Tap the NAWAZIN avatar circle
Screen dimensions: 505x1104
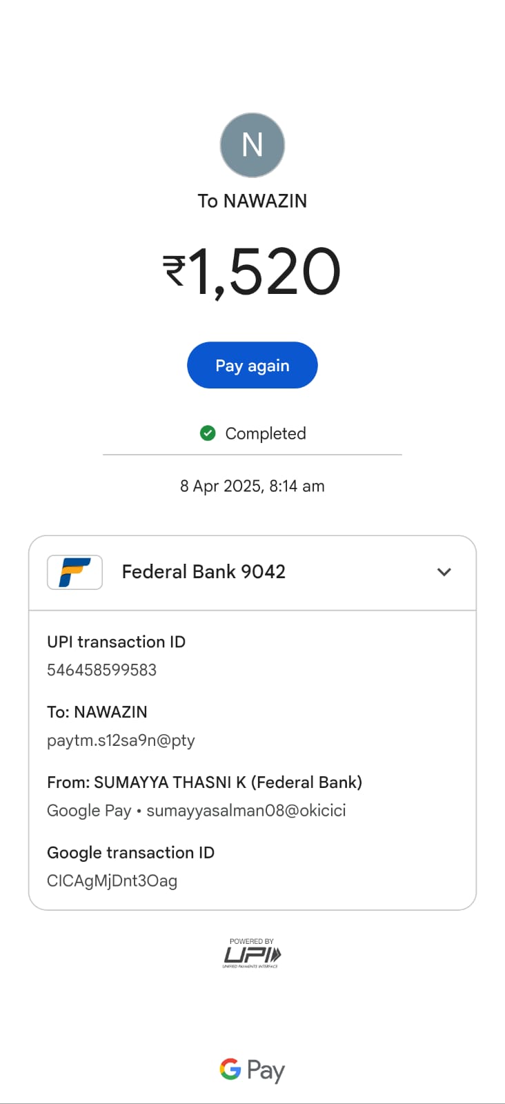(x=252, y=146)
